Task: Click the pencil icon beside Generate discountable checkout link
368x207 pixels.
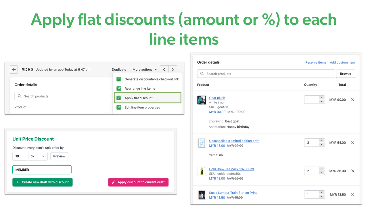Action: 119,79
